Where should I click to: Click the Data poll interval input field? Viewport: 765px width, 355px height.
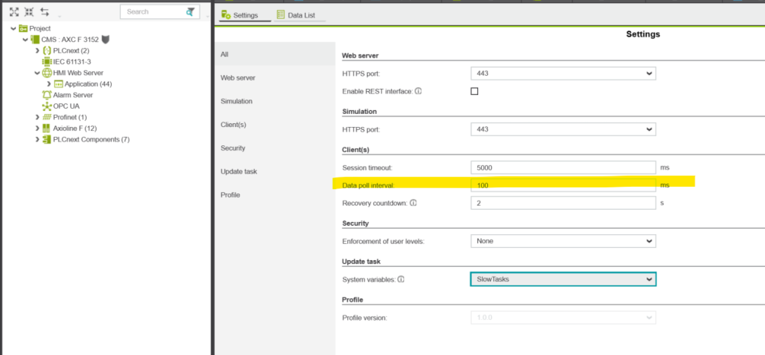pyautogui.click(x=563, y=185)
